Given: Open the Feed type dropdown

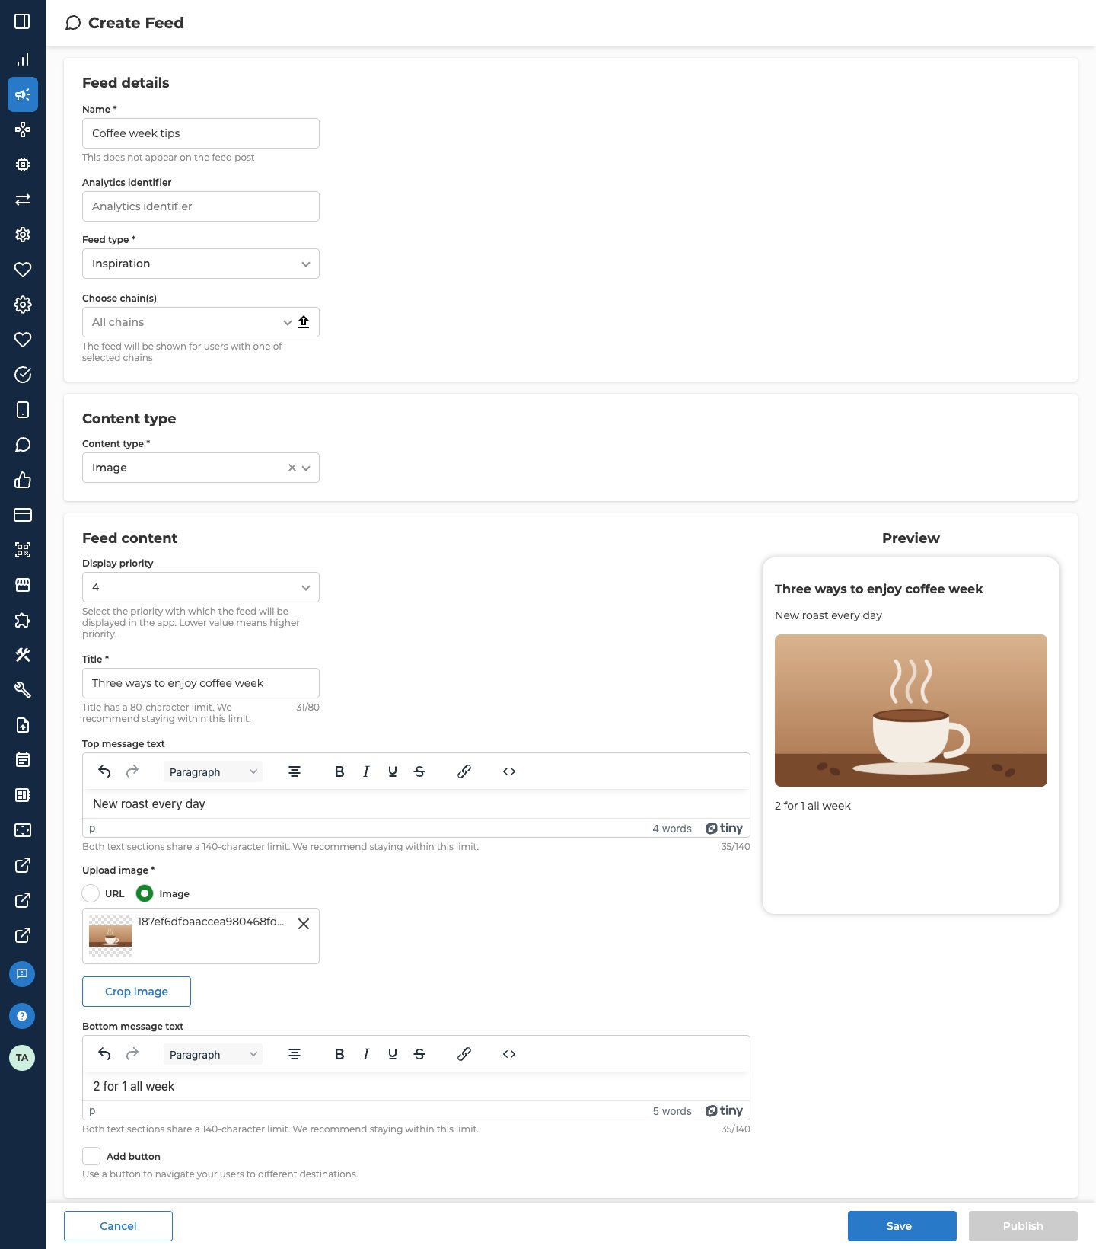Looking at the screenshot, I should [x=201, y=264].
